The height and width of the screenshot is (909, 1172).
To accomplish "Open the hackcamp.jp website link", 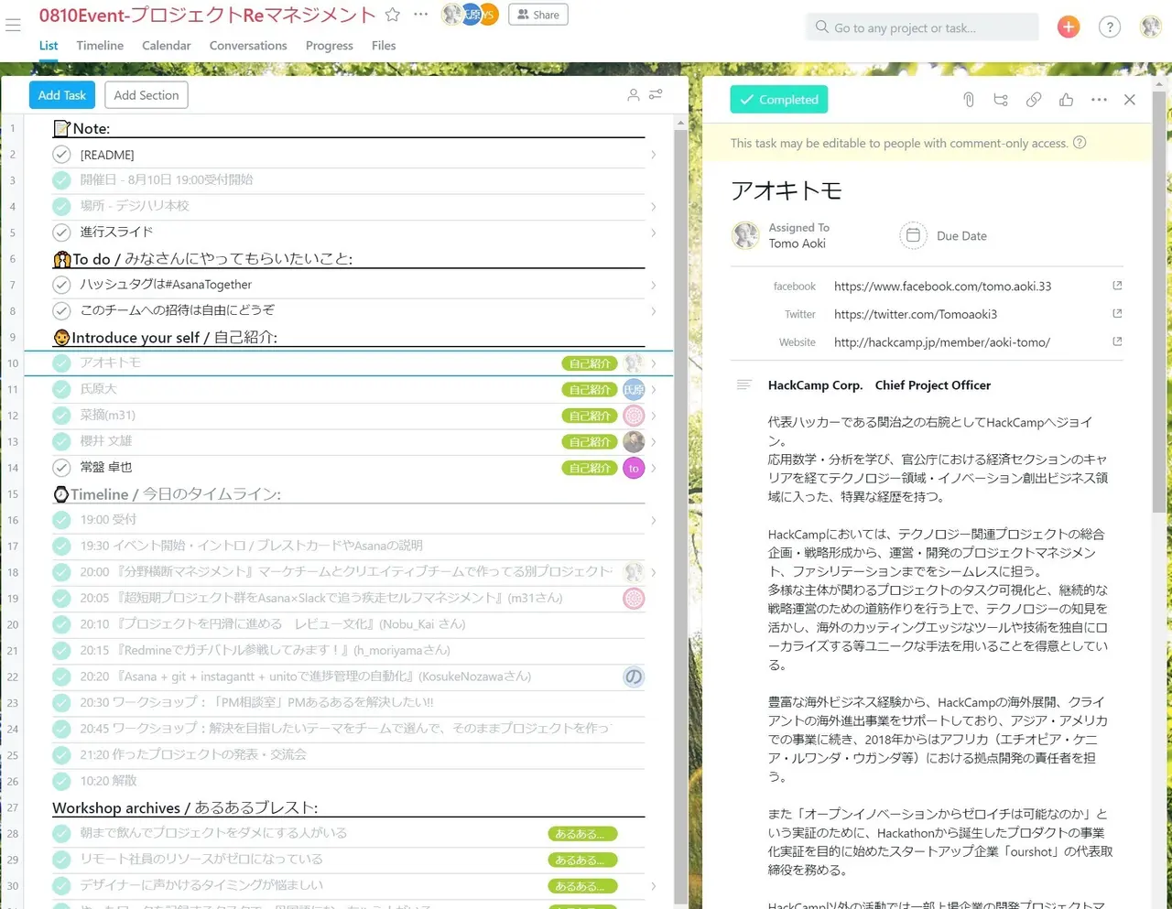I will tap(942, 342).
